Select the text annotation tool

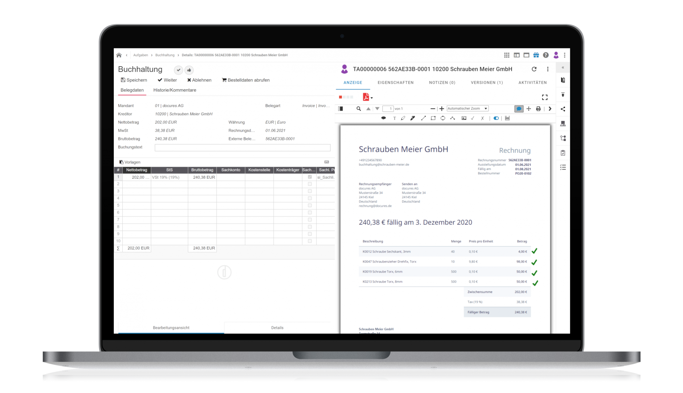[x=395, y=118]
